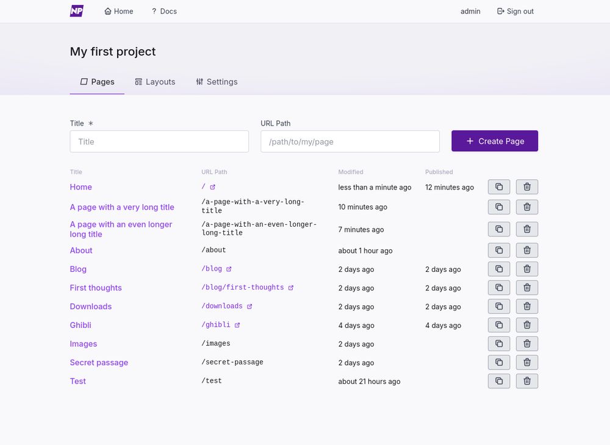Delete the First thoughts page
This screenshot has height=445, width=610.
(x=527, y=288)
